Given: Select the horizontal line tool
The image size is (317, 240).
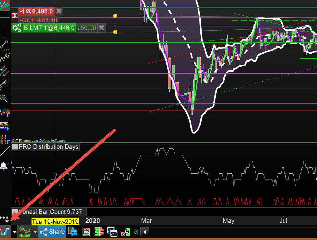Looking at the screenshot, I should pyautogui.click(x=5, y=18).
